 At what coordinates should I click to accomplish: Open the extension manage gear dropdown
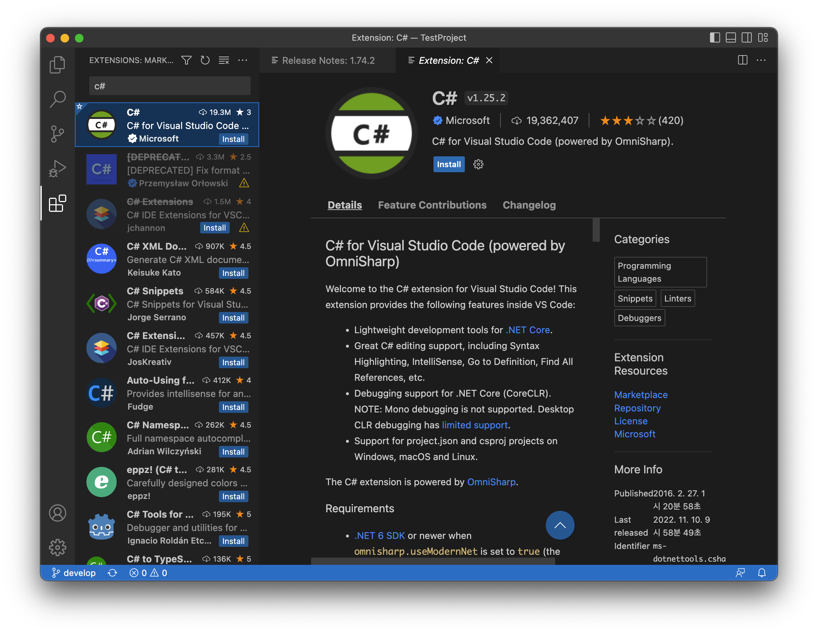pos(478,165)
